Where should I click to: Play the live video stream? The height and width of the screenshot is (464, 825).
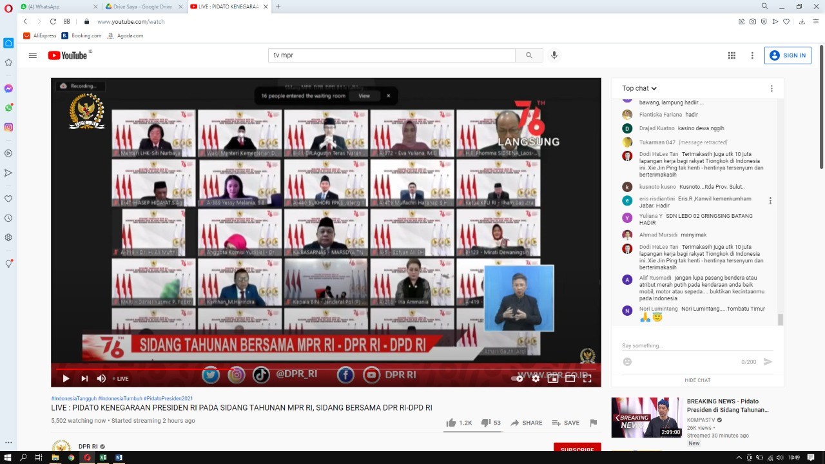click(x=66, y=378)
